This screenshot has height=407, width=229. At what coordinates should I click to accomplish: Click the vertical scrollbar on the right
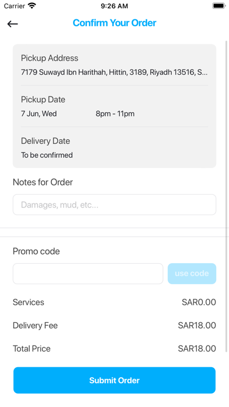point(227,196)
